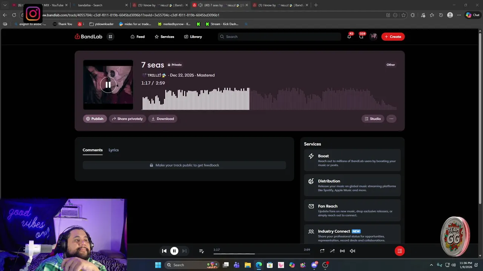This screenshot has width=483, height=271.
Task: Open chat messages with 328 badge
Action: click(361, 37)
